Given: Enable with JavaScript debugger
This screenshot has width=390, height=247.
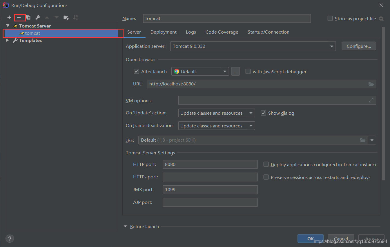Looking at the screenshot, I should point(248,72).
